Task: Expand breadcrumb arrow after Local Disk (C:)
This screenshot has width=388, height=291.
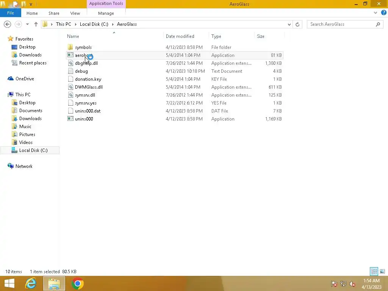Action: pos(113,24)
